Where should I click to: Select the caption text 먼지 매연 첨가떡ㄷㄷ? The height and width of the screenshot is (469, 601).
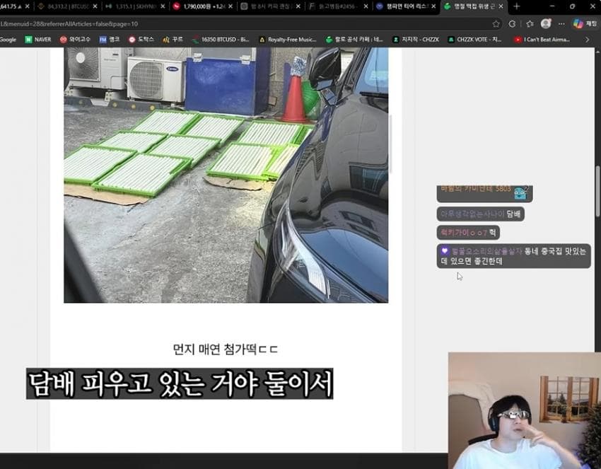pos(226,349)
